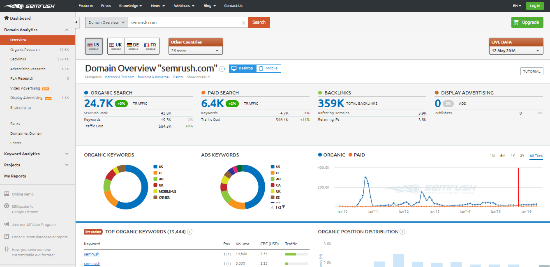This screenshot has height=267, width=550.
Task: Select the UK Google database
Action: point(116,46)
